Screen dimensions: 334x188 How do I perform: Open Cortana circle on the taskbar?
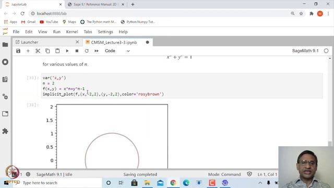109,183
